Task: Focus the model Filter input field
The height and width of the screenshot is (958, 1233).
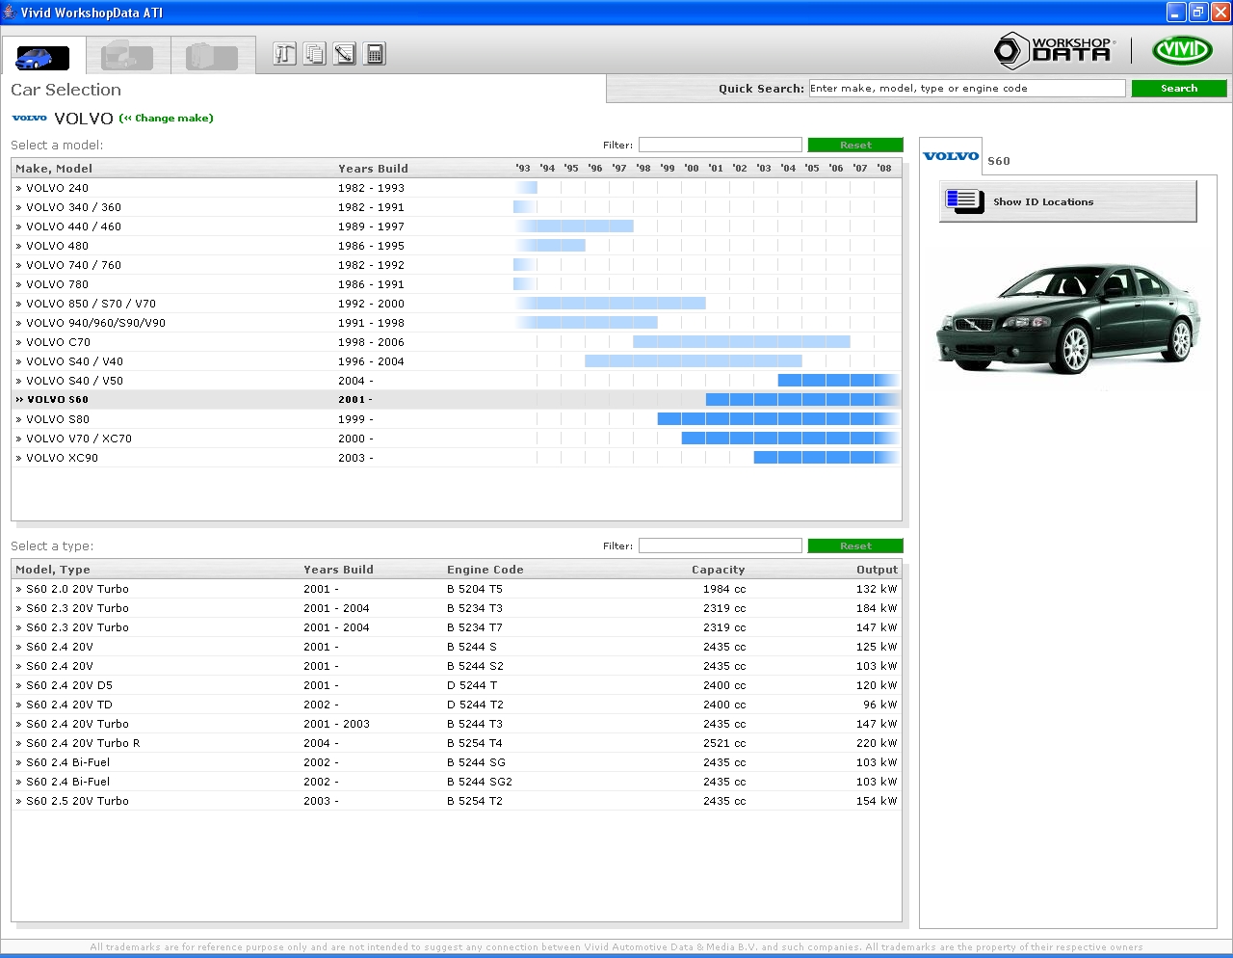Action: click(721, 145)
